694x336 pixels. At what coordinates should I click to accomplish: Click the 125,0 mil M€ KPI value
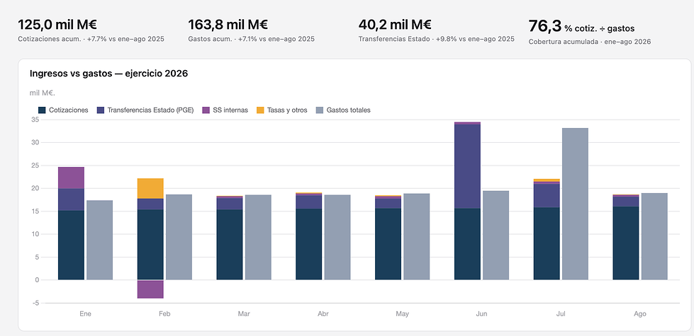57,25
